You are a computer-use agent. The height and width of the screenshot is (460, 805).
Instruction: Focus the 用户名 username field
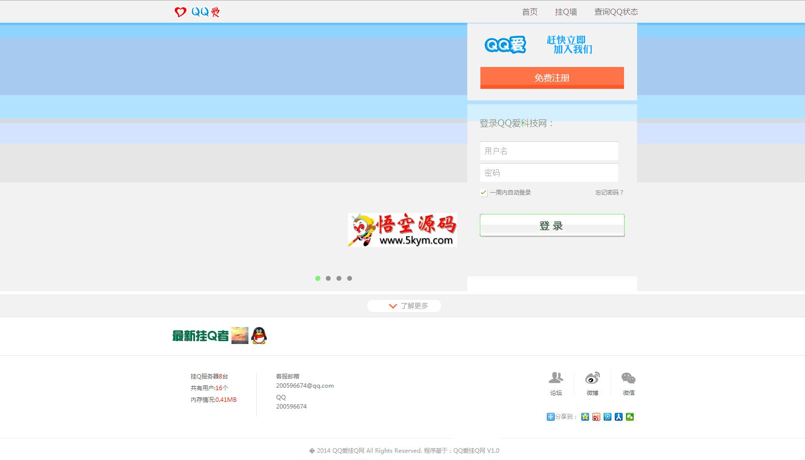[x=549, y=151]
